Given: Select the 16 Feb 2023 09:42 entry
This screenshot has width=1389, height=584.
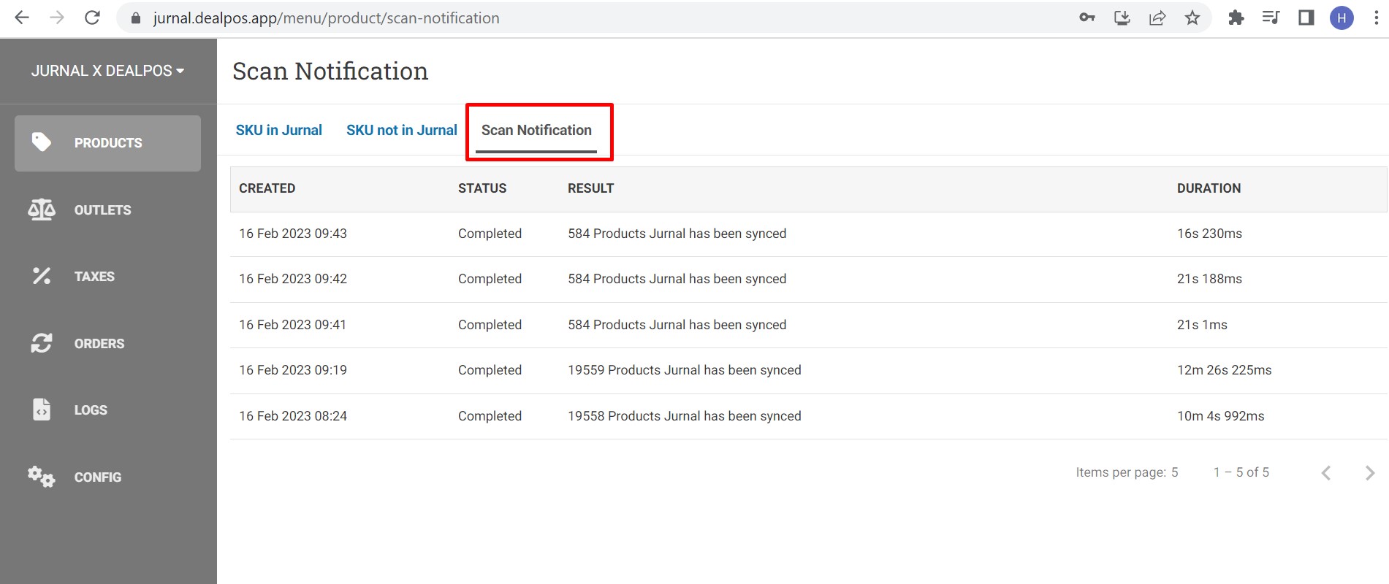Looking at the screenshot, I should pyautogui.click(x=808, y=279).
